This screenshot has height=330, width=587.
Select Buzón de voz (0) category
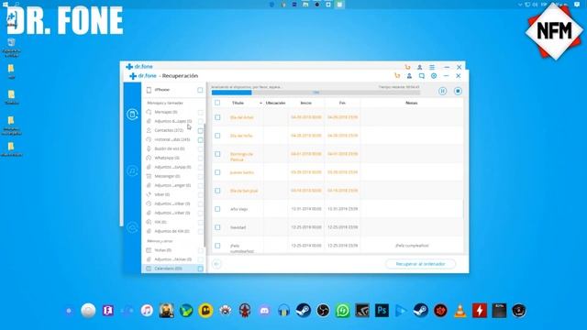[x=169, y=148]
